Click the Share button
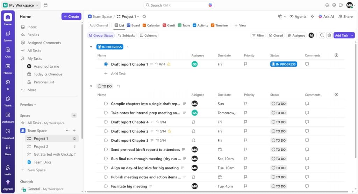Image resolution: width=358 pixels, height=194 pixels. [345, 16]
